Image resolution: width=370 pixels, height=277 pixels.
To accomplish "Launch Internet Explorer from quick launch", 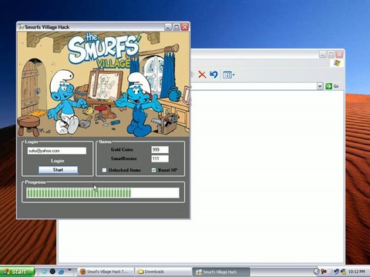I will tap(61, 272).
